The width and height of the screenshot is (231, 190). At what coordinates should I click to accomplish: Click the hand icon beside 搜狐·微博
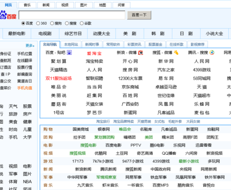[x=176, y=52]
